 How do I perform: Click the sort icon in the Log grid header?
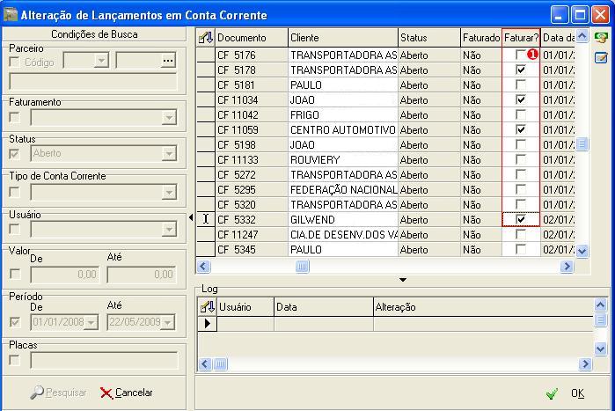pos(208,307)
